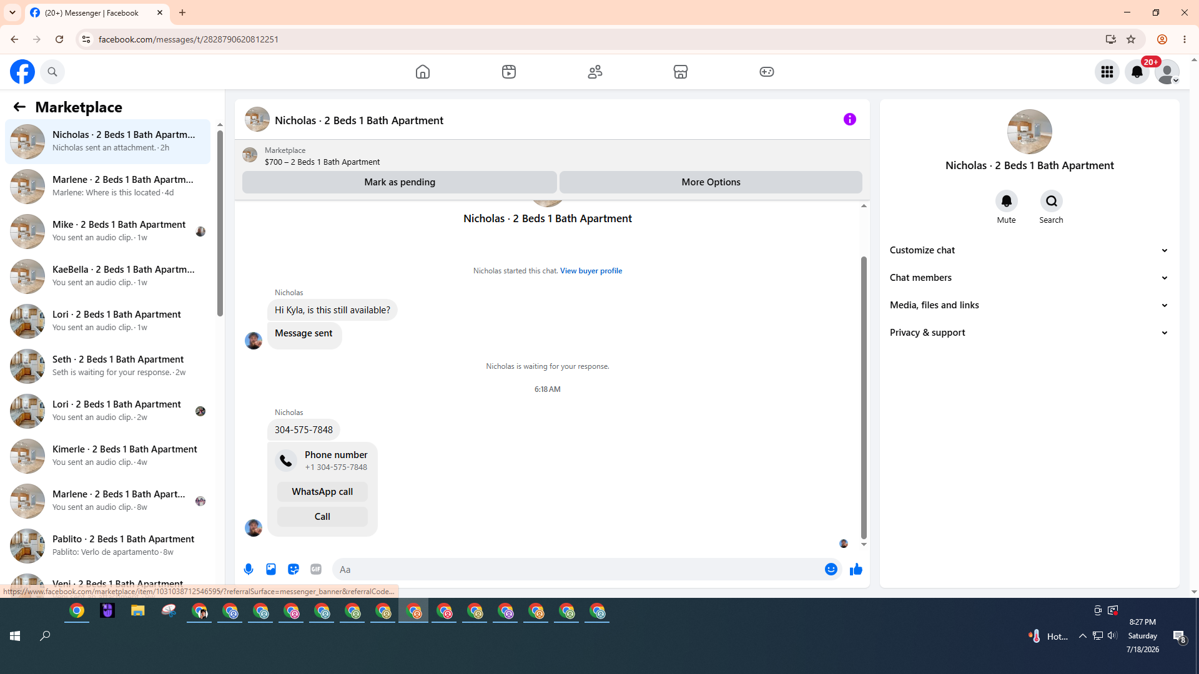Open the apps grid menu

pyautogui.click(x=1107, y=72)
